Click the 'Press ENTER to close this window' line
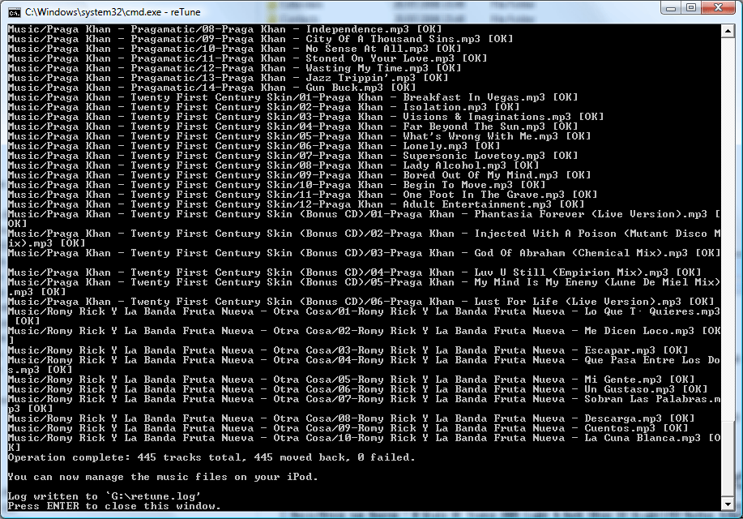Screen dimensions: 743x519 114,506
